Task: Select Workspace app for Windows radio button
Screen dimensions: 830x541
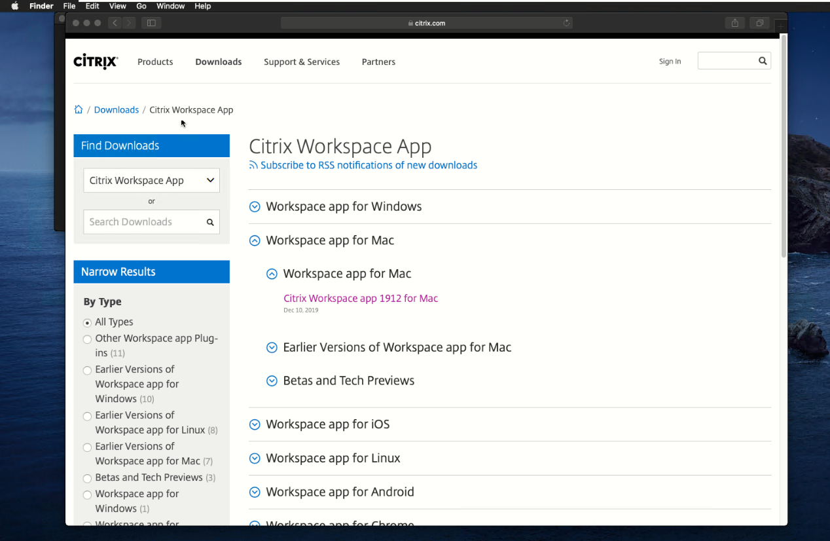Action: 87,494
